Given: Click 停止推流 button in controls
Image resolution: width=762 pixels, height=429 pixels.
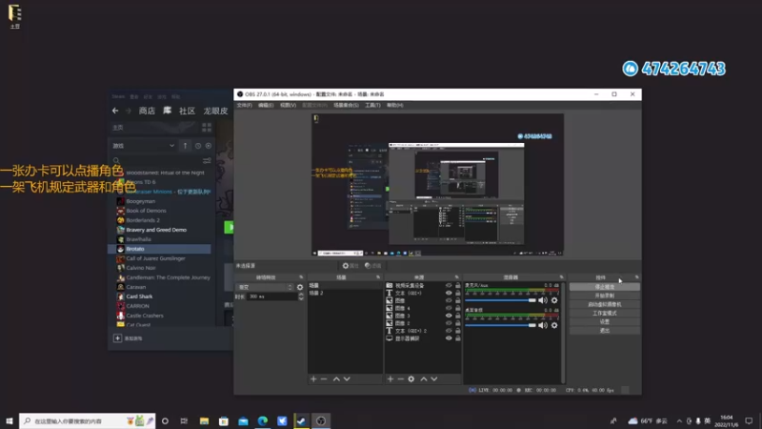Looking at the screenshot, I should pos(605,287).
